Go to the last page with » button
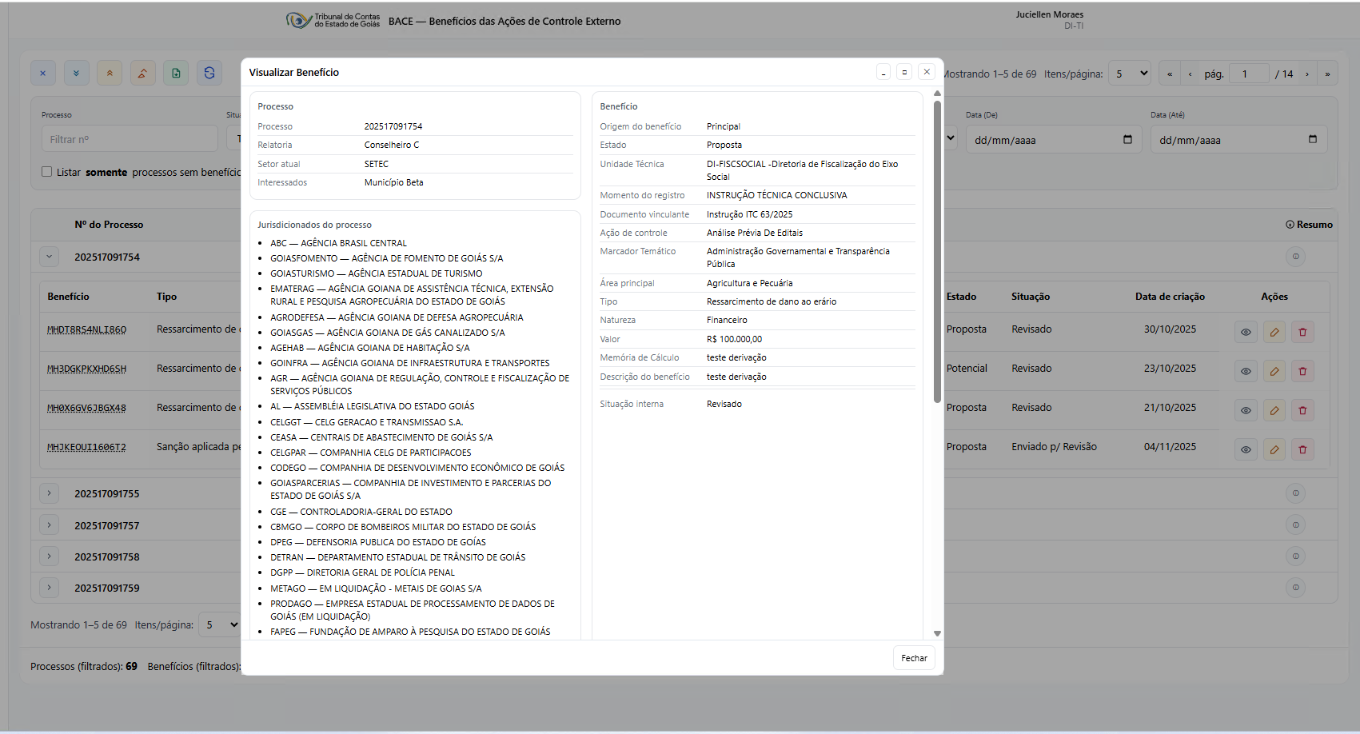1360x734 pixels. (1327, 74)
